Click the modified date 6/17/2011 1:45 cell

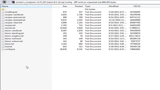117,36
